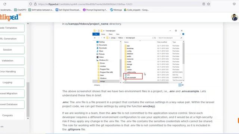Select the Blade Templates lesson
Image resolution: width=239 pixels, height=134 pixels.
12,28
